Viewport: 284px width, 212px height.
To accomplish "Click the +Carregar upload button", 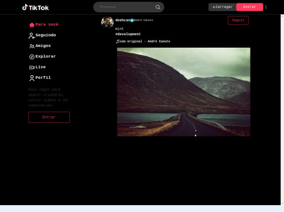I will click(x=222, y=7).
